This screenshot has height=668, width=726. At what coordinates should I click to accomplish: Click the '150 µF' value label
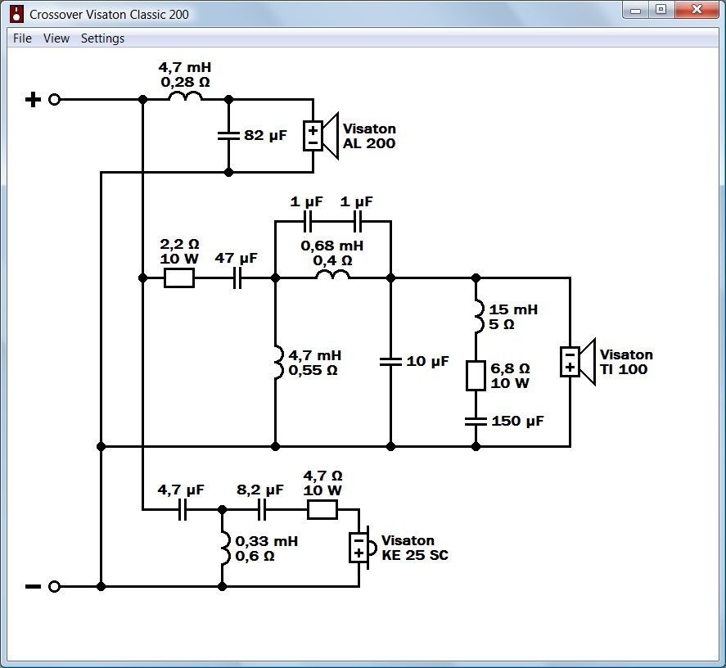[x=517, y=421]
